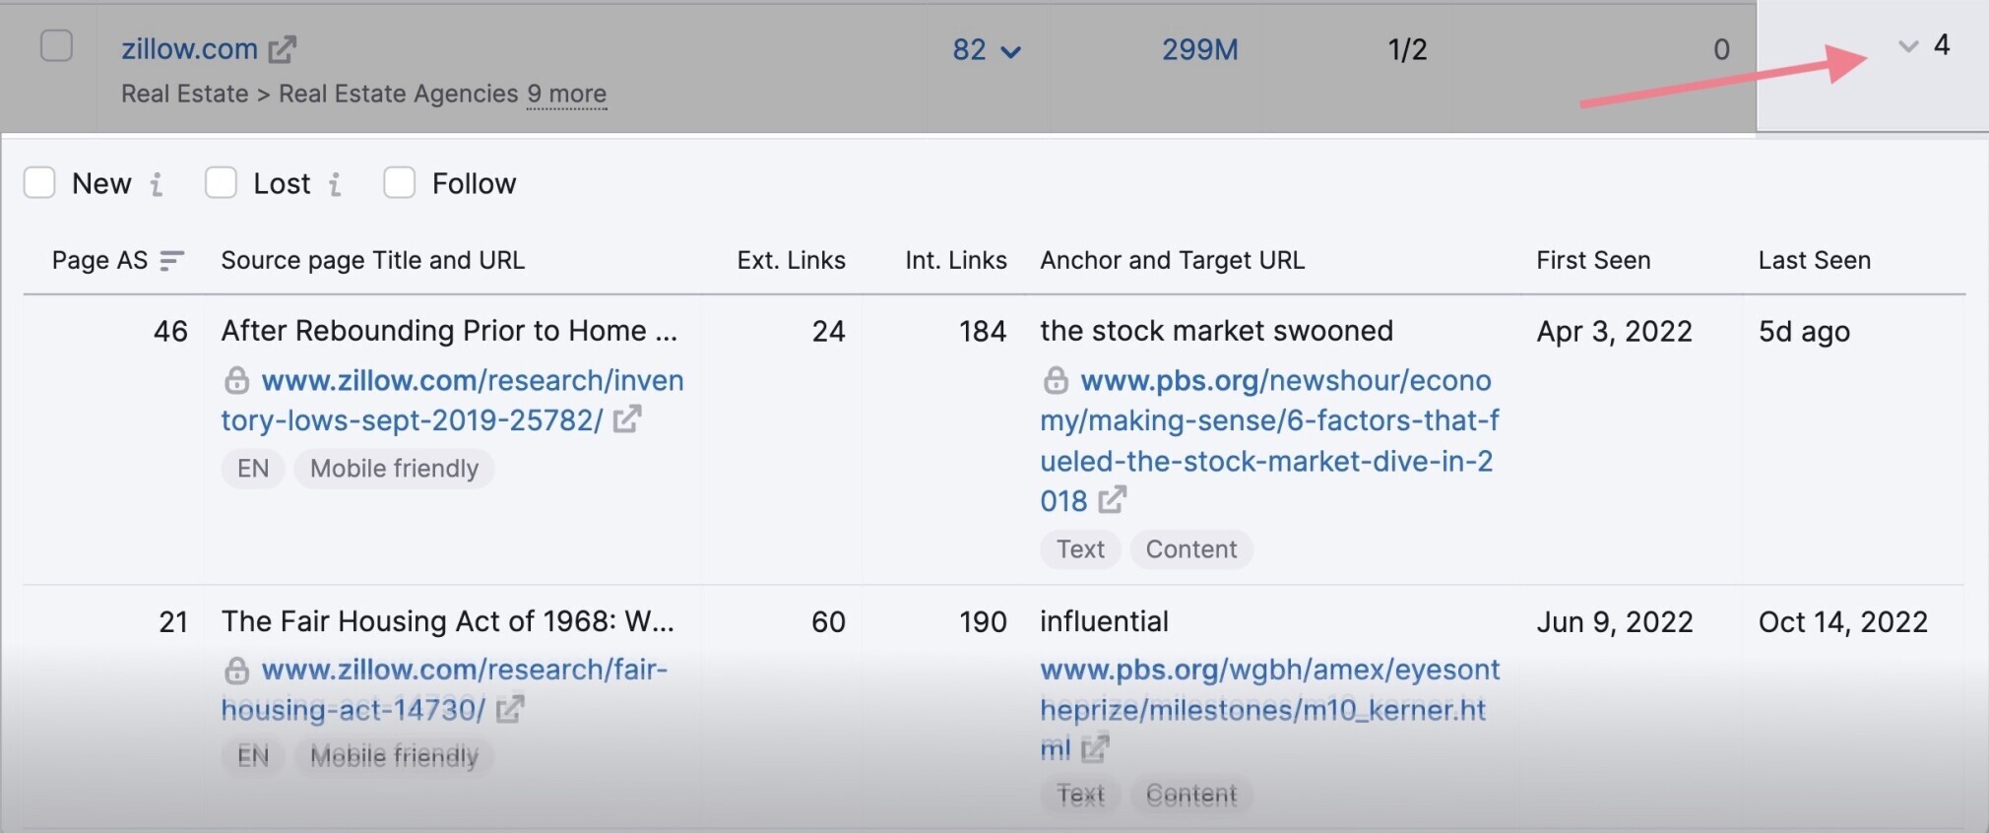Viewport: 1989px width, 833px height.
Task: Click Content tag under pbs.org newshour link
Action: pyautogui.click(x=1190, y=549)
